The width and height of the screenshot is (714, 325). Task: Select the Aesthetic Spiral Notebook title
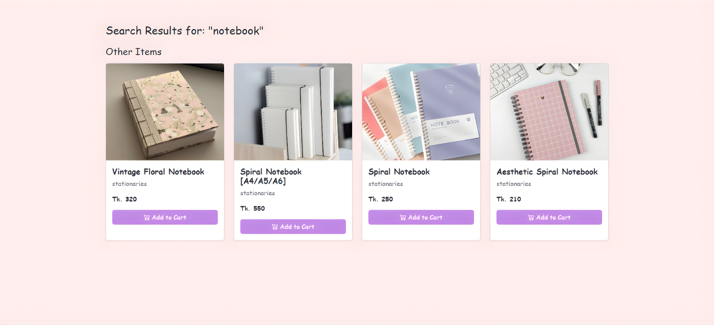tap(547, 172)
